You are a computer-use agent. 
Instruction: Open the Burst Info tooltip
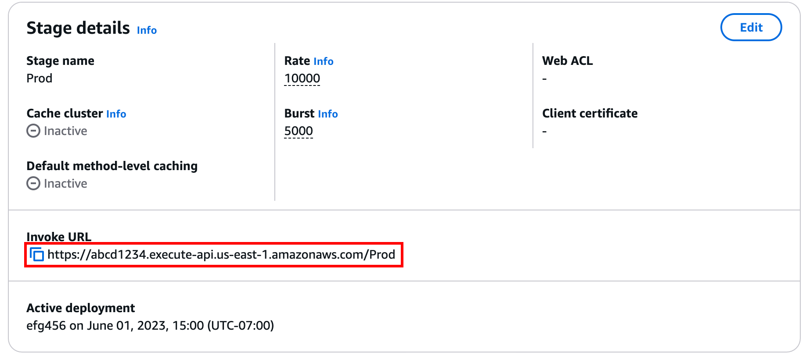[328, 114]
